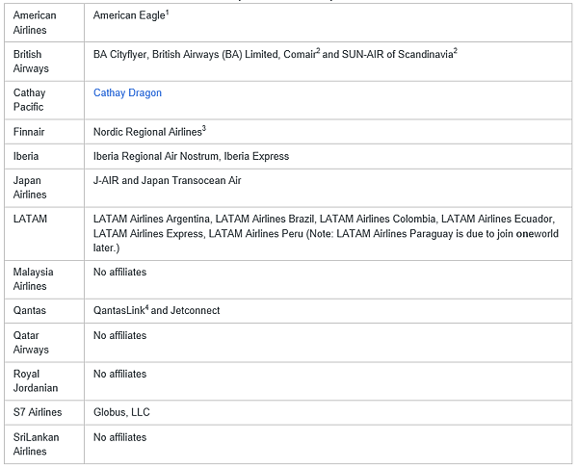Click the Malaysia Airlines cell
578x469 pixels.
(x=44, y=279)
